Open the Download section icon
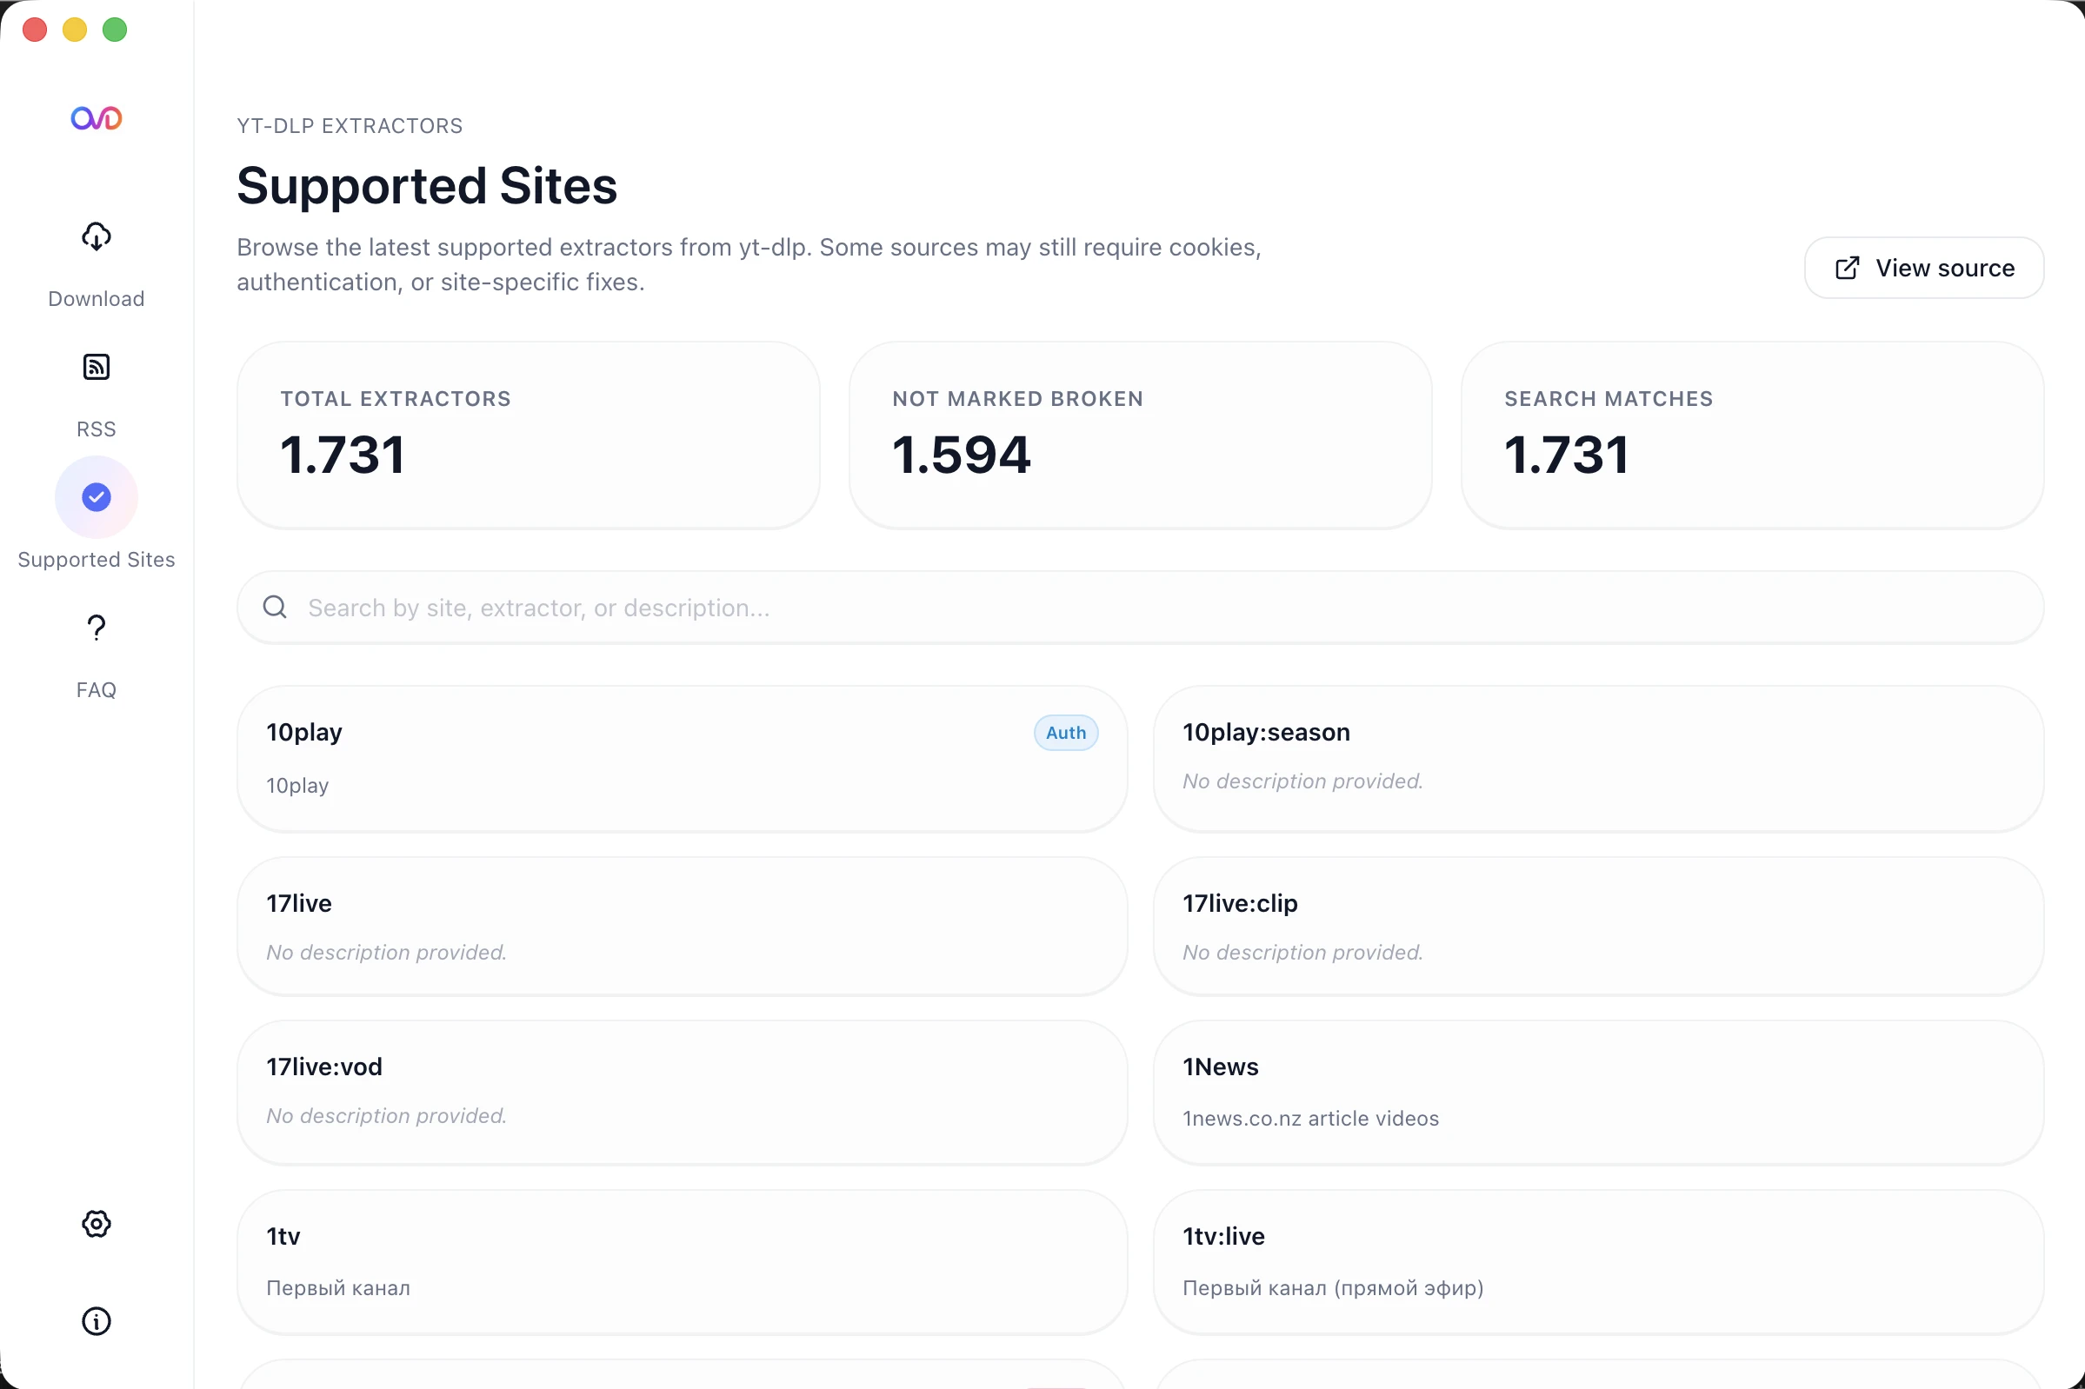This screenshot has width=2085, height=1389. pyautogui.click(x=96, y=236)
